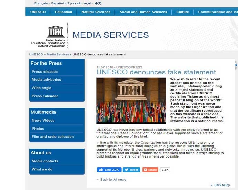
Task: Click Back to: All news link
Action: (111, 180)
